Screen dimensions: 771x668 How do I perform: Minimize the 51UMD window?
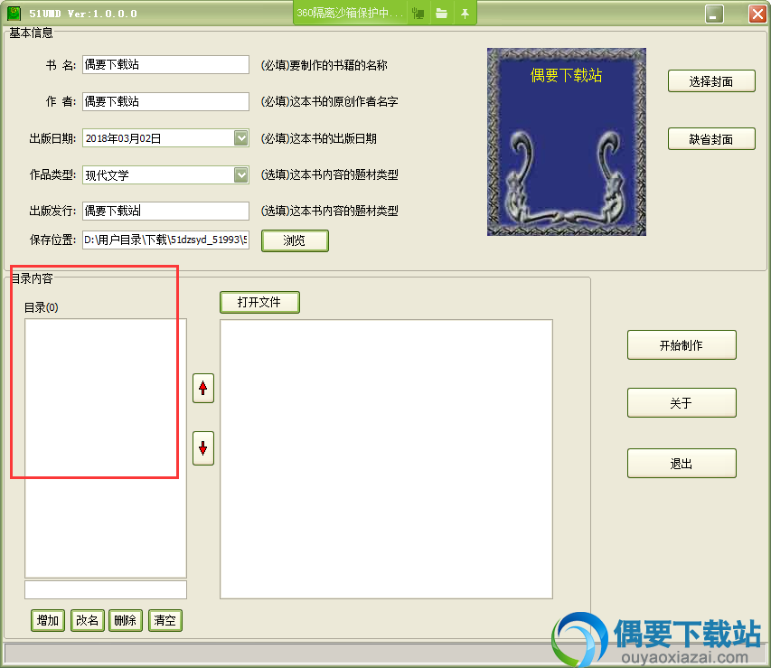tap(714, 14)
